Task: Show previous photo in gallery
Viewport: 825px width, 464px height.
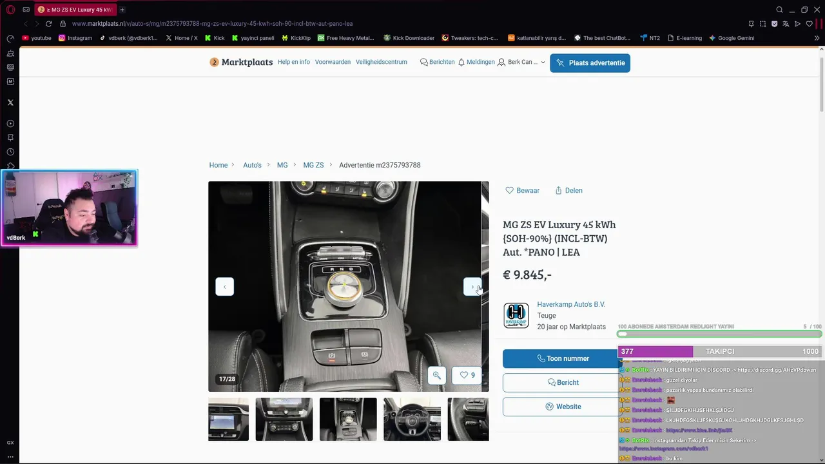Action: pyautogui.click(x=224, y=287)
